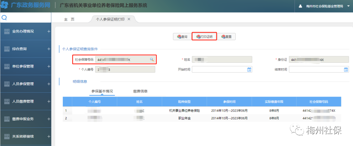Click the 姓名 column header

140,102
